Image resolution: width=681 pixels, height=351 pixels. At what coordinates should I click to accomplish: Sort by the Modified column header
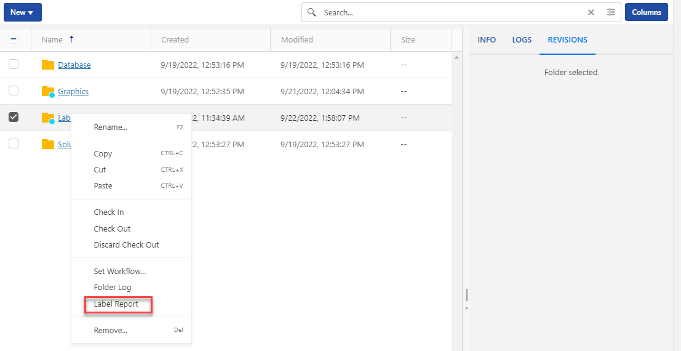297,39
